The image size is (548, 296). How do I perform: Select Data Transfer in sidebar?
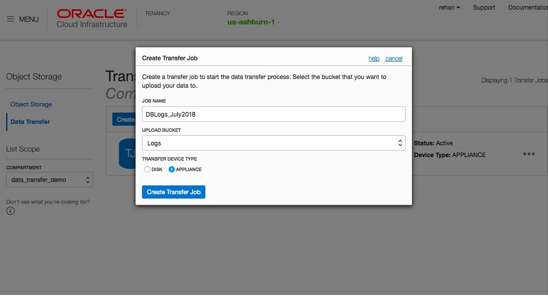tap(30, 122)
